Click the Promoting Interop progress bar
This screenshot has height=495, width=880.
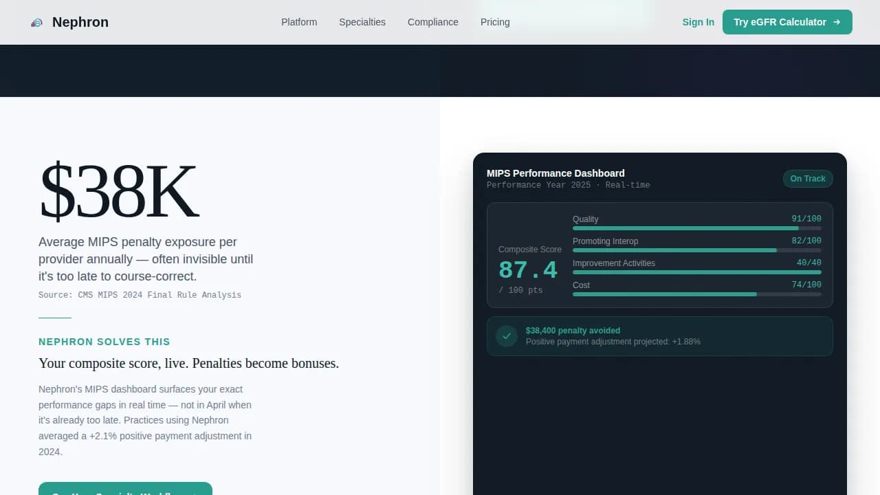coord(697,250)
